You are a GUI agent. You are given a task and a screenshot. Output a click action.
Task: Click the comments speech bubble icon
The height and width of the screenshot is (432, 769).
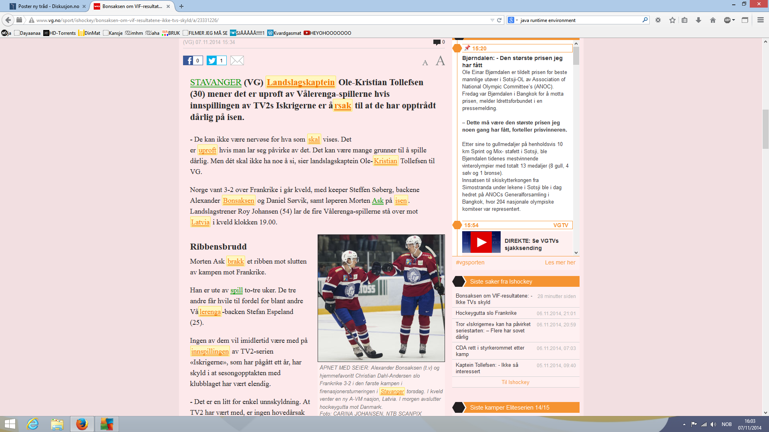[437, 42]
